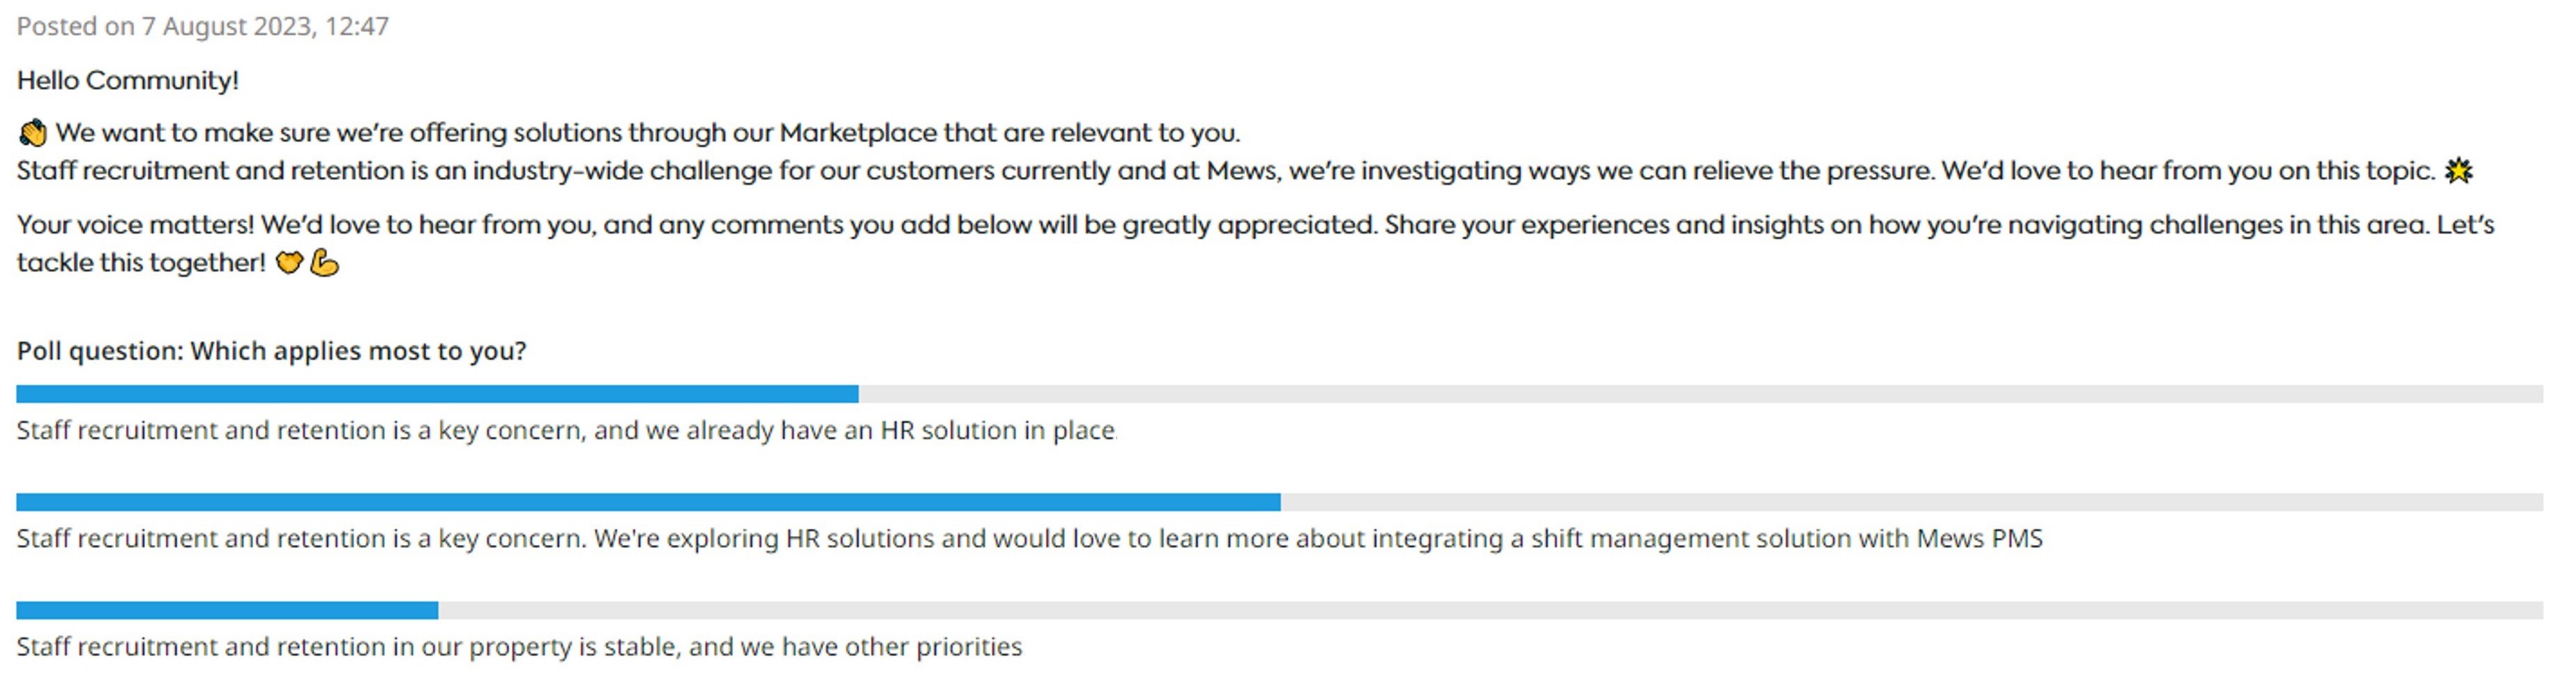Click grey unfilled part of third poll bar
Screen dimensions: 2576x688
1490,610
